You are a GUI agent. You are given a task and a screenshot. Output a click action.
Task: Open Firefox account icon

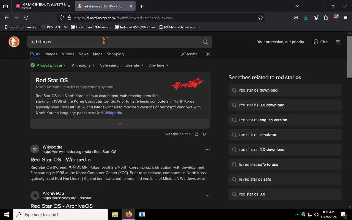(316, 18)
